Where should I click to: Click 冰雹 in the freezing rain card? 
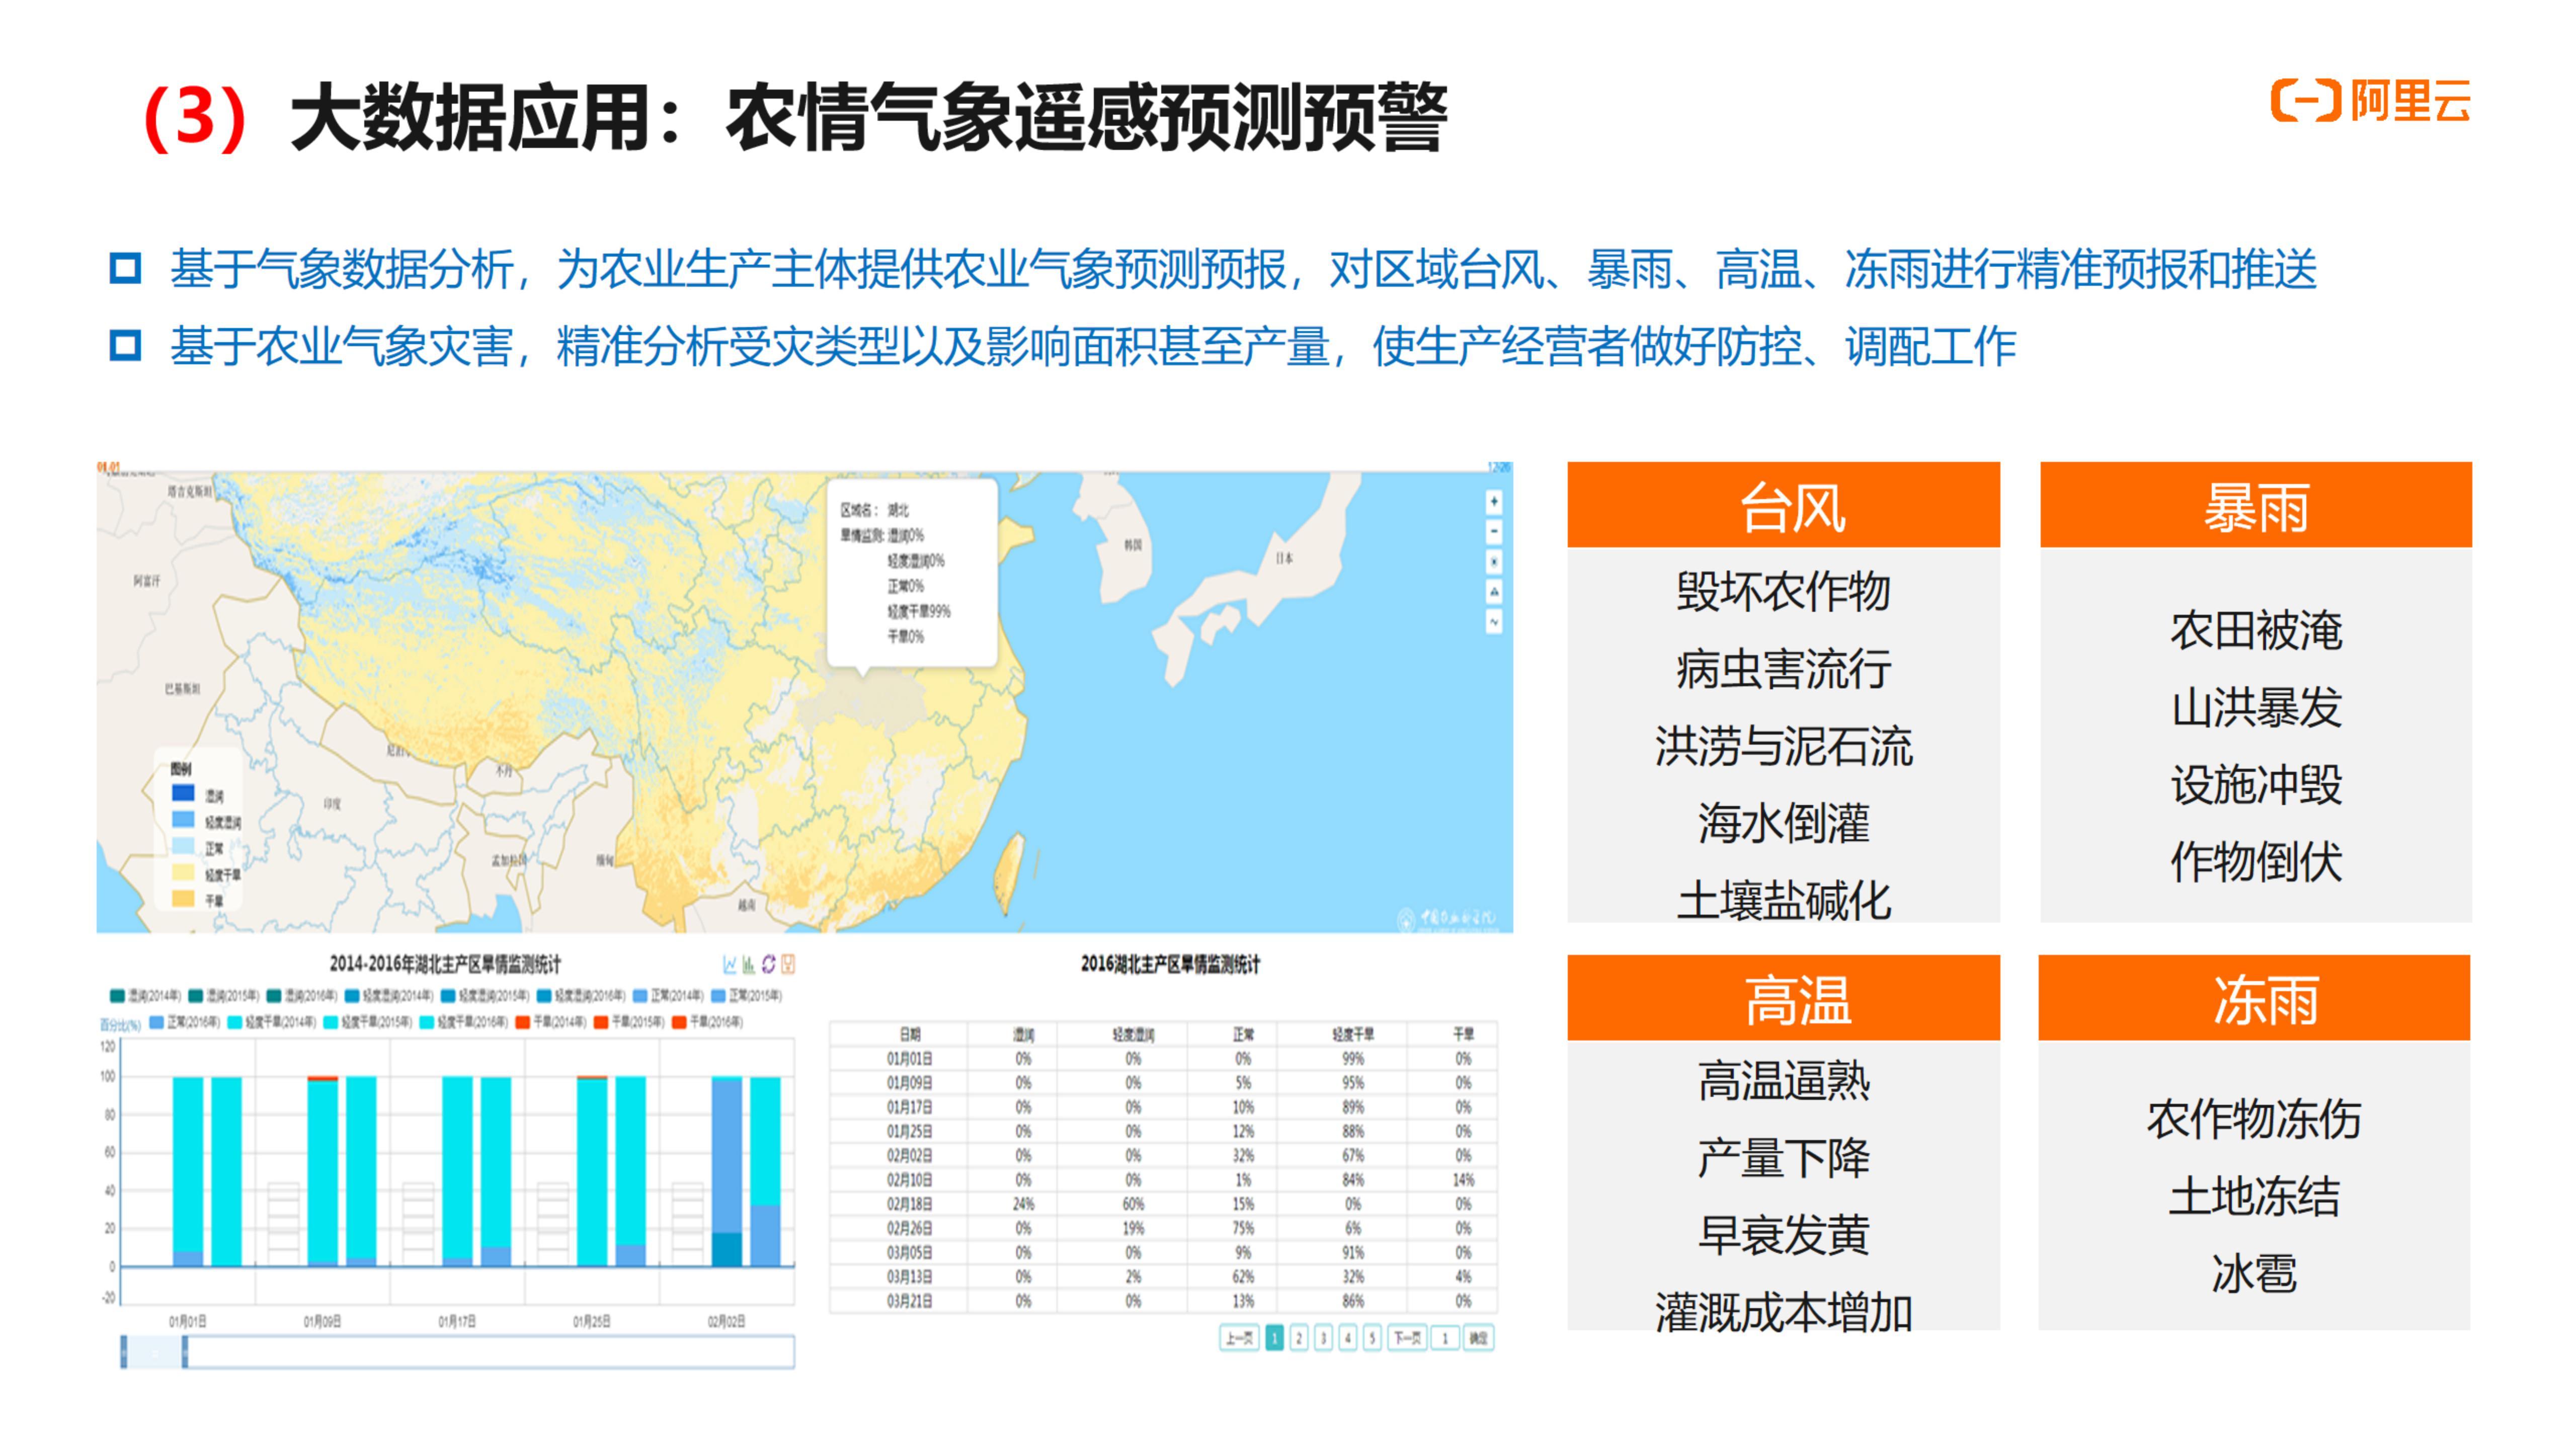point(2255,1274)
